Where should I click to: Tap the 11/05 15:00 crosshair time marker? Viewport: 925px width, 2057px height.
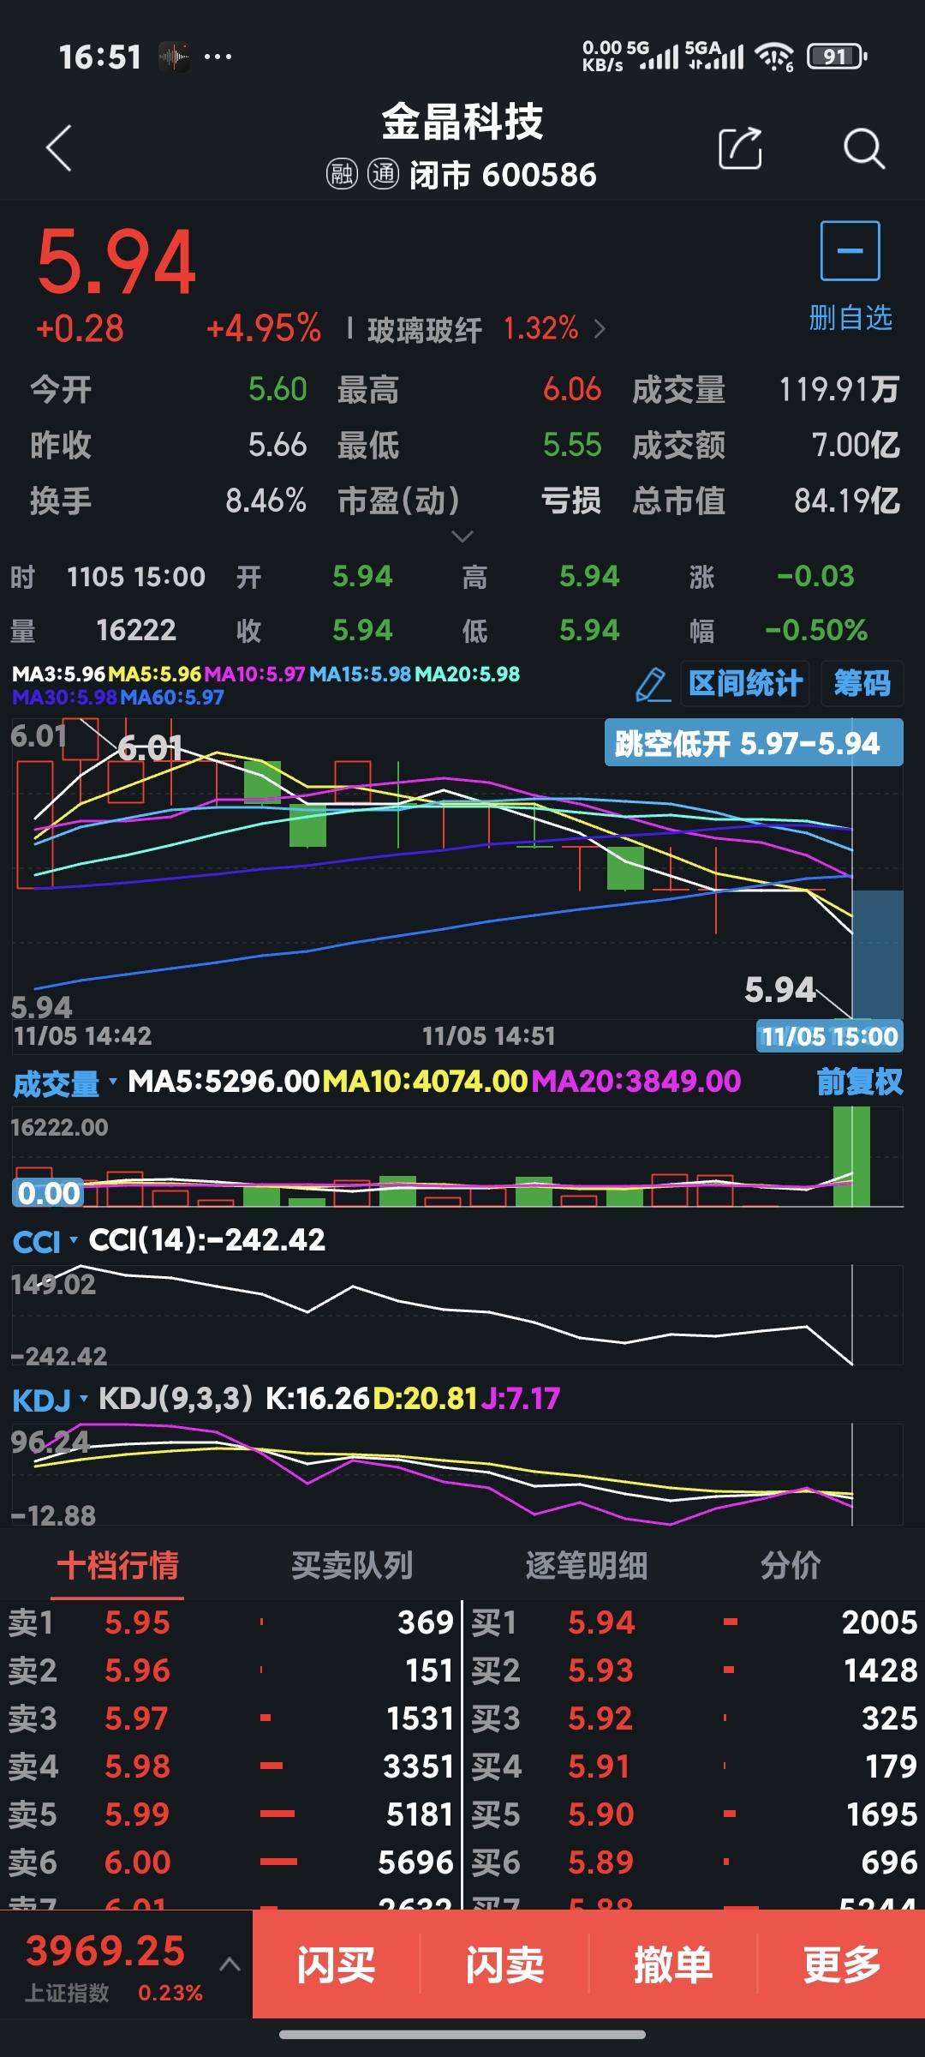pos(829,1037)
